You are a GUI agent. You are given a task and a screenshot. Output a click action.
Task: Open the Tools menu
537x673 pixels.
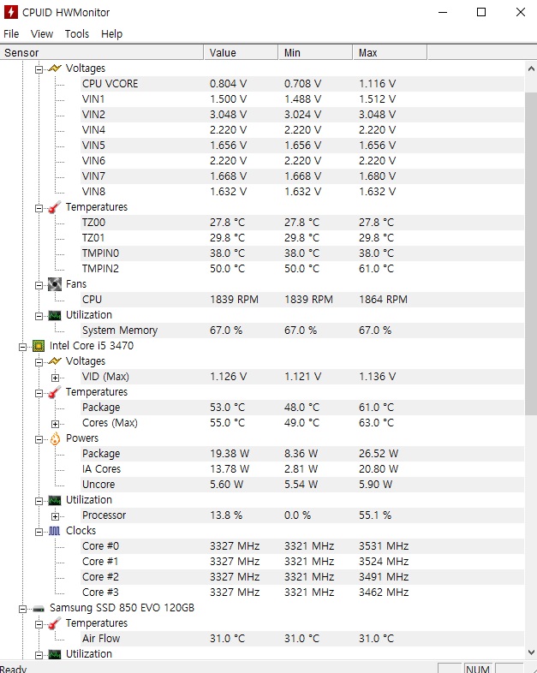pos(76,33)
